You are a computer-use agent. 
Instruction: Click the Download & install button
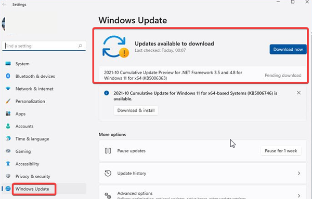[x=136, y=110]
